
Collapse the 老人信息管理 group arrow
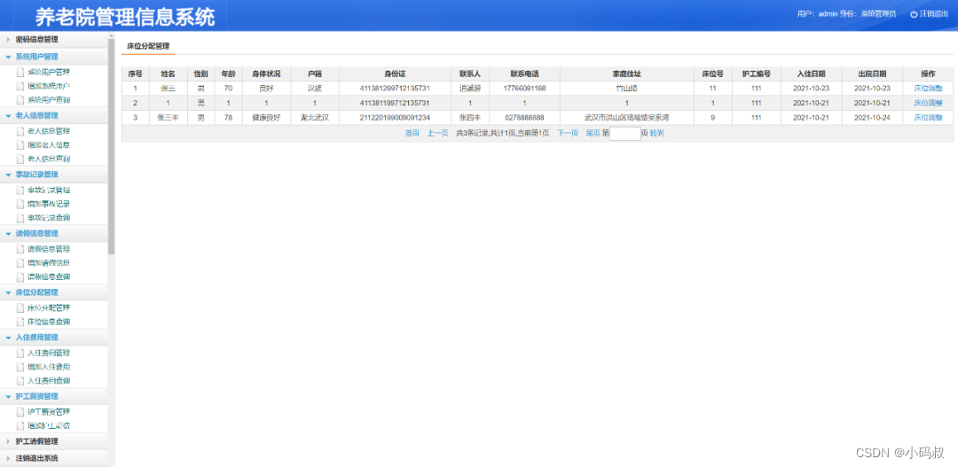click(8, 115)
